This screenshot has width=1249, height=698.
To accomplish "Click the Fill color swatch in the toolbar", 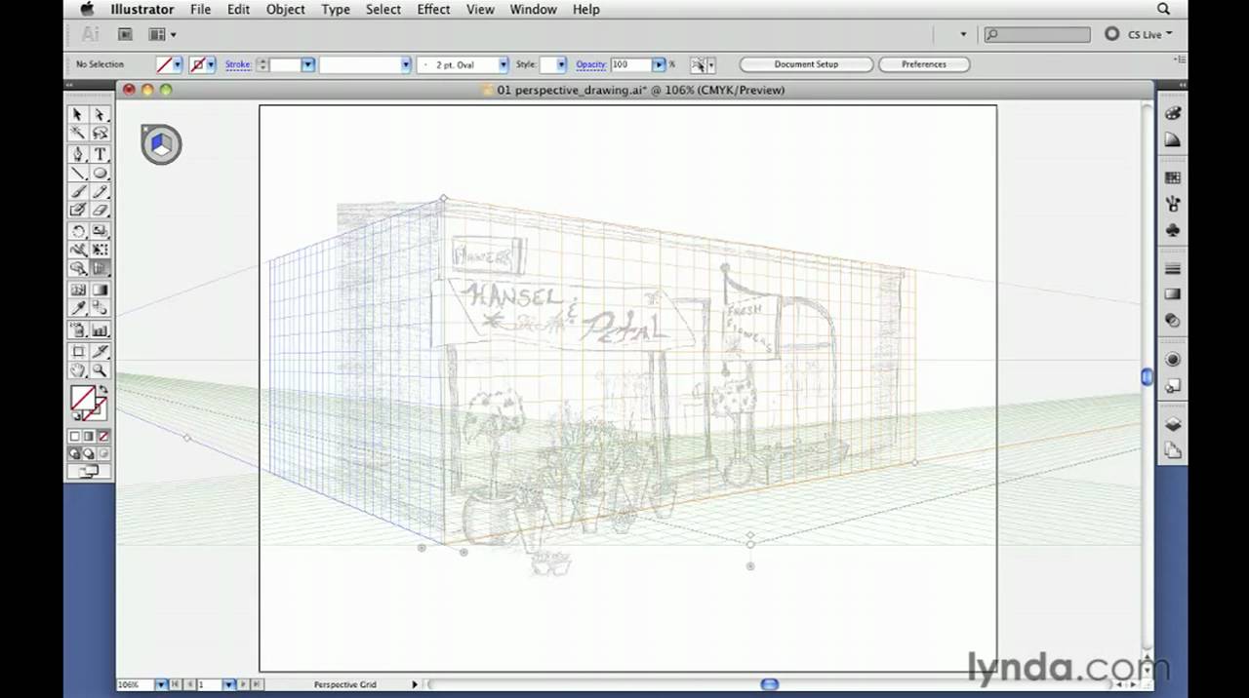I will tap(81, 399).
